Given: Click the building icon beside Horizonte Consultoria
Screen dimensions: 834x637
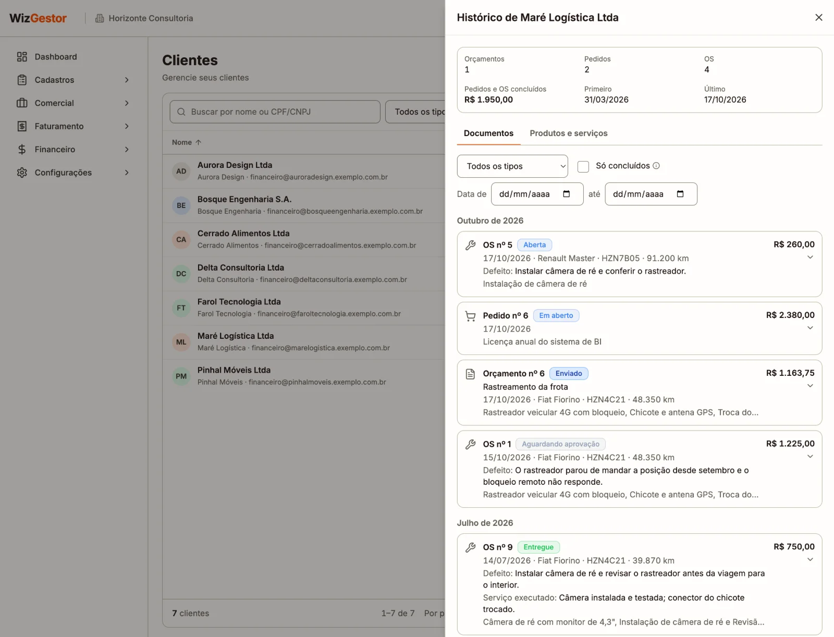Looking at the screenshot, I should [x=100, y=18].
